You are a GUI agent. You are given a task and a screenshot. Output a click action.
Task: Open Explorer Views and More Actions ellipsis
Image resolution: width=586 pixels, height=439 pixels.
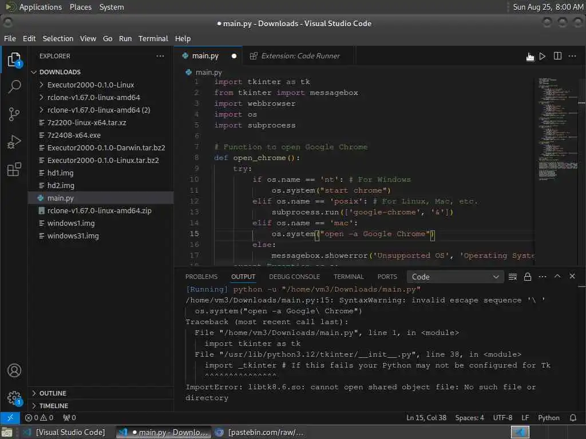[x=160, y=56]
